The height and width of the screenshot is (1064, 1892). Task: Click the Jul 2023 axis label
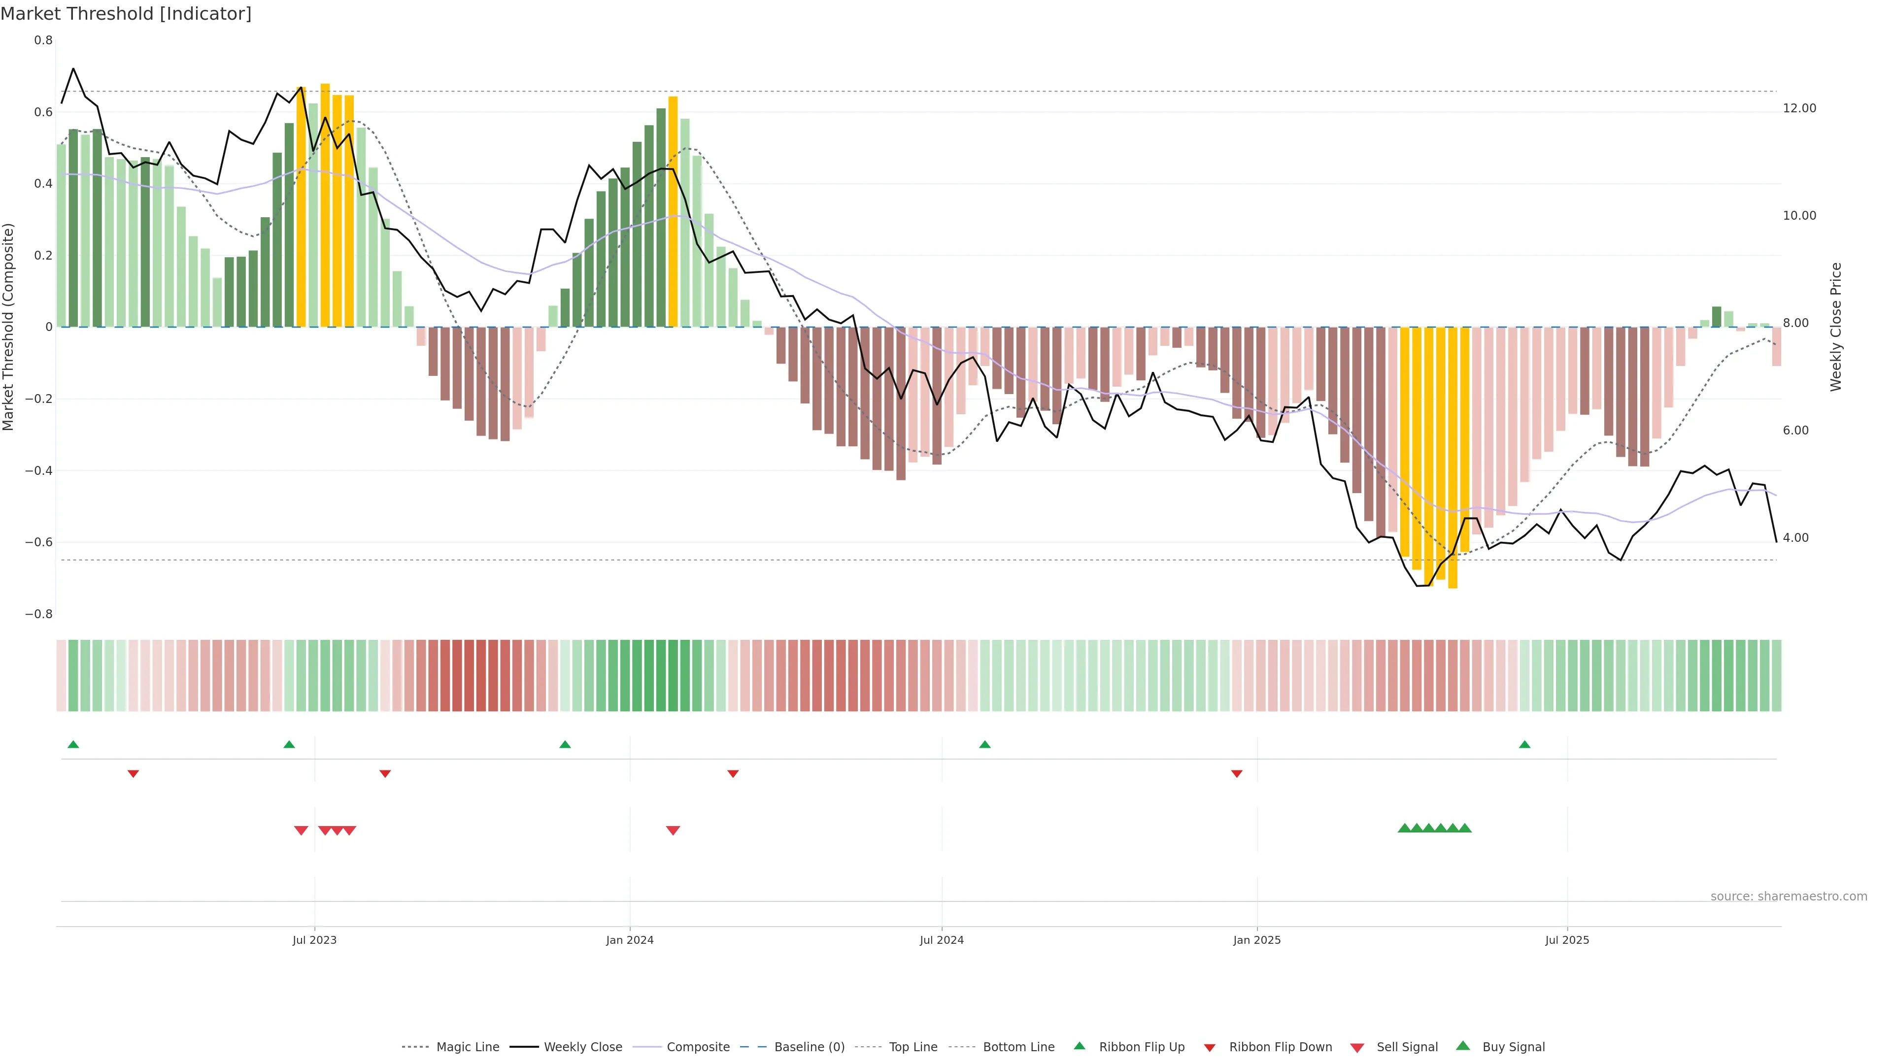coord(314,940)
